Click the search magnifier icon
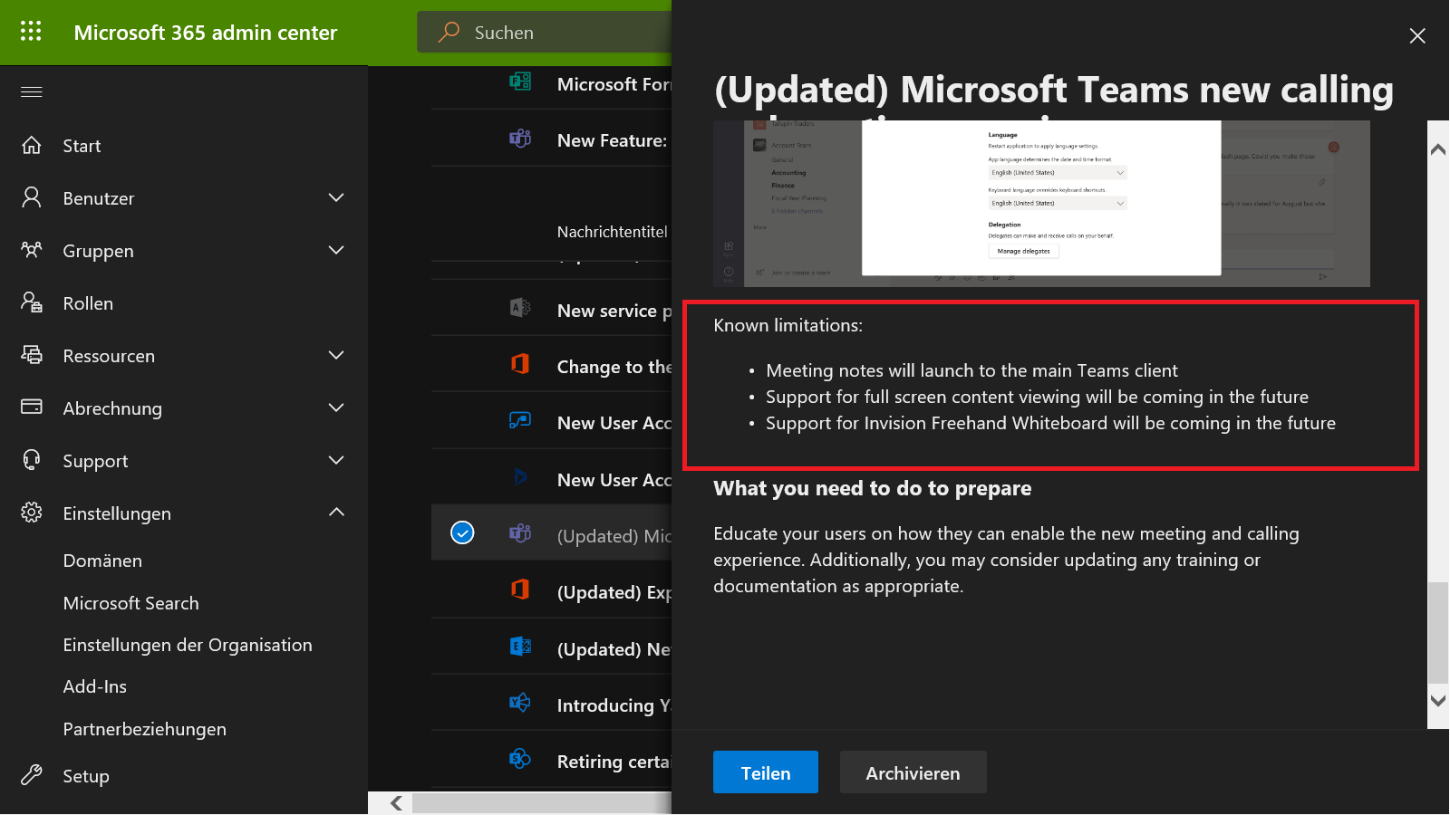This screenshot has width=1450, height=815. 449,32
